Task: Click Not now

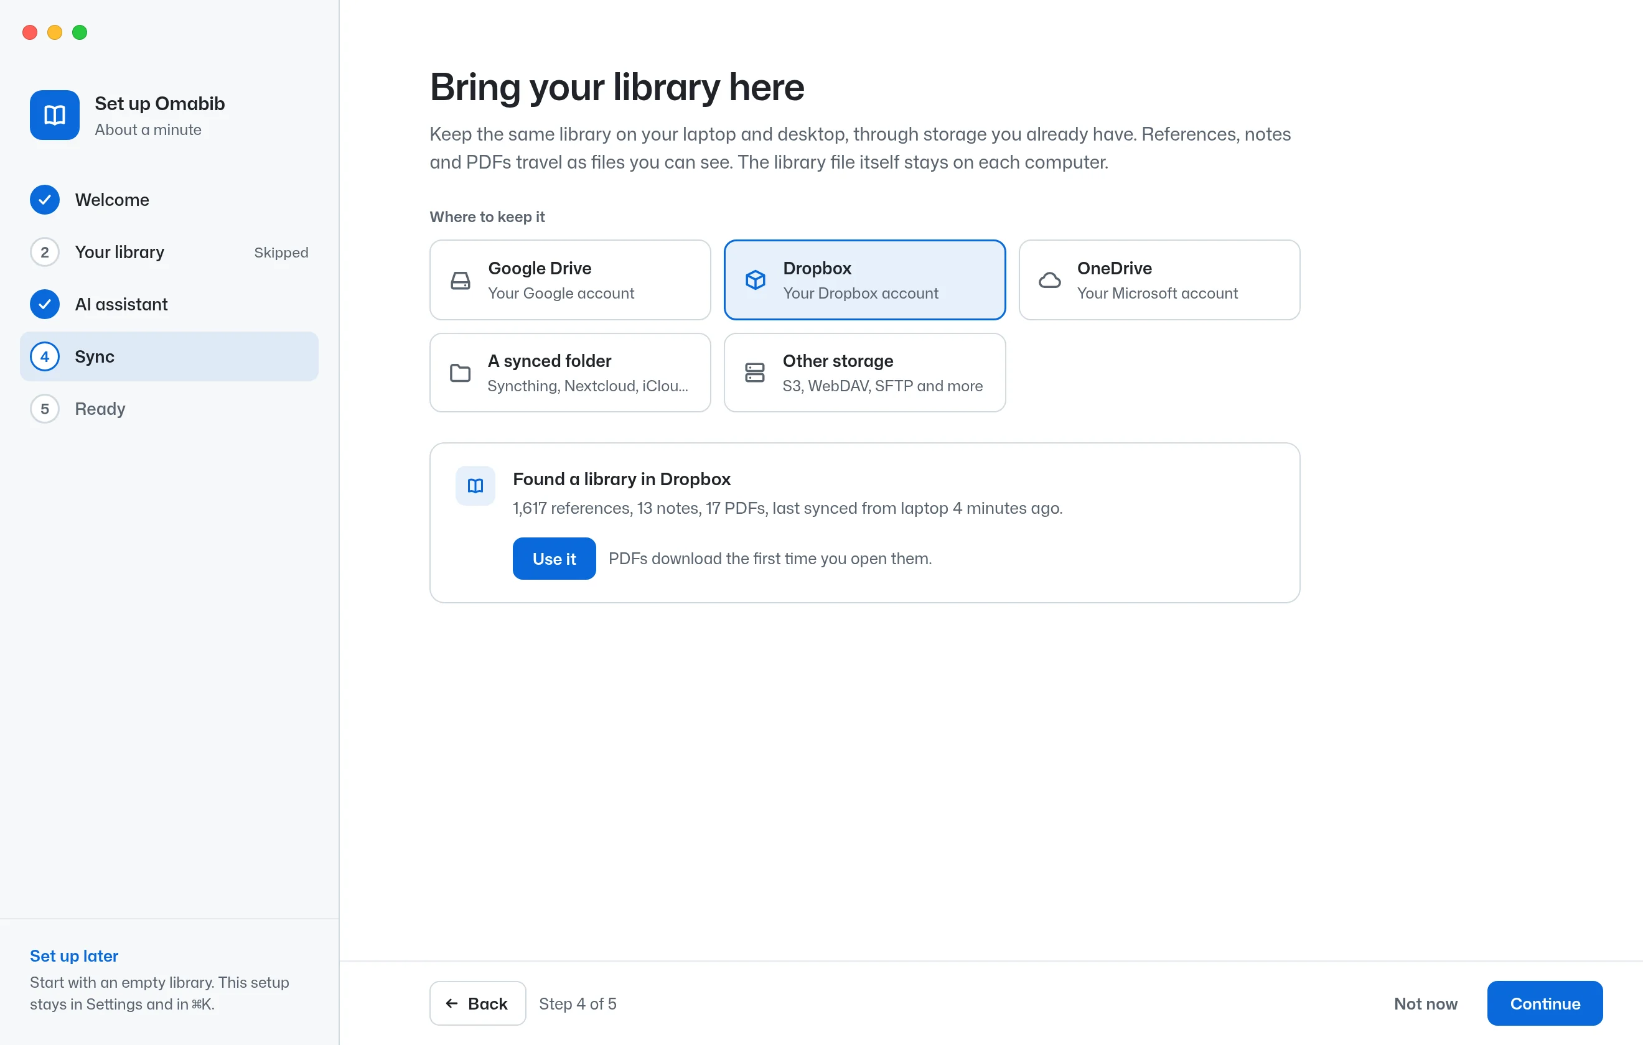Action: pyautogui.click(x=1425, y=1003)
